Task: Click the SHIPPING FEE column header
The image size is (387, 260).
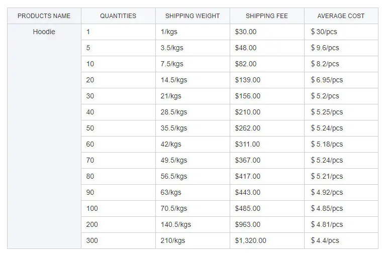Action: click(x=267, y=16)
